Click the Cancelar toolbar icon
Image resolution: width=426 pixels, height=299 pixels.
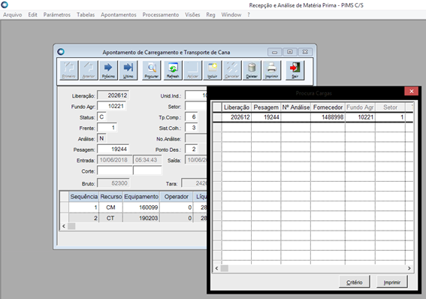pyautogui.click(x=232, y=71)
